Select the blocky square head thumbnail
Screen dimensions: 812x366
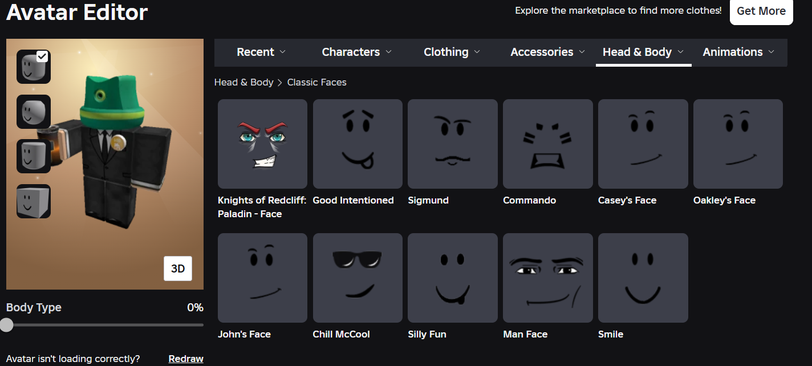pos(34,201)
